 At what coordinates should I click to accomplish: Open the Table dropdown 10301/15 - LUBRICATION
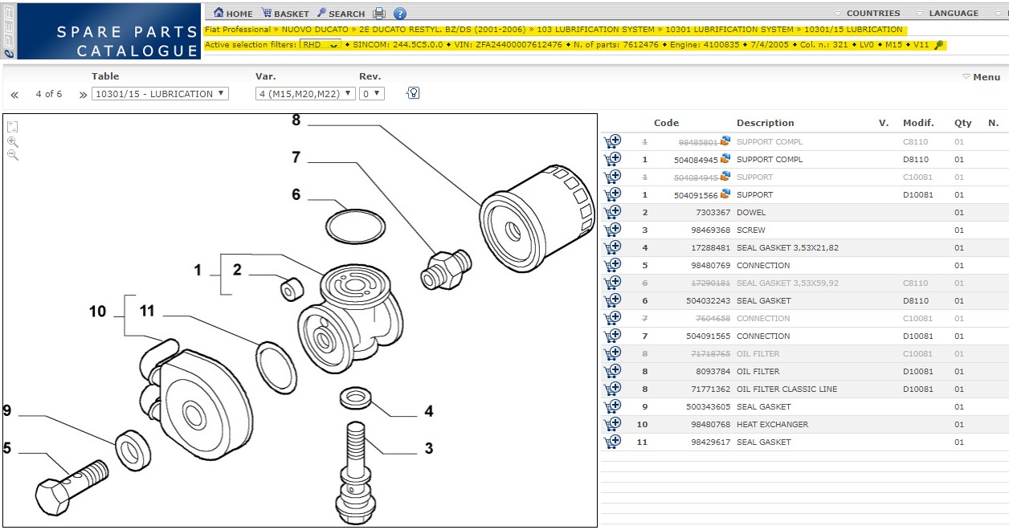(160, 94)
